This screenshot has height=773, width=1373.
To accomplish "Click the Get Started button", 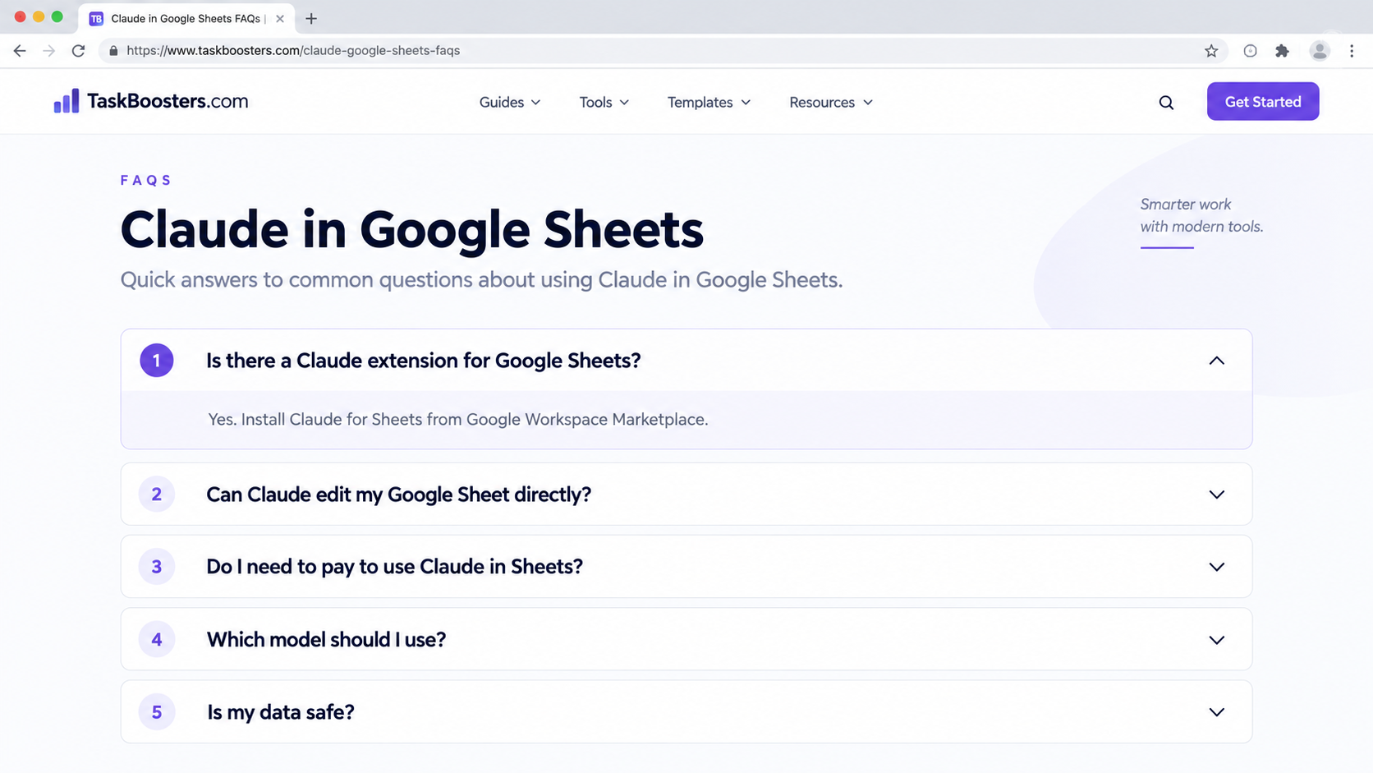I will click(1263, 101).
